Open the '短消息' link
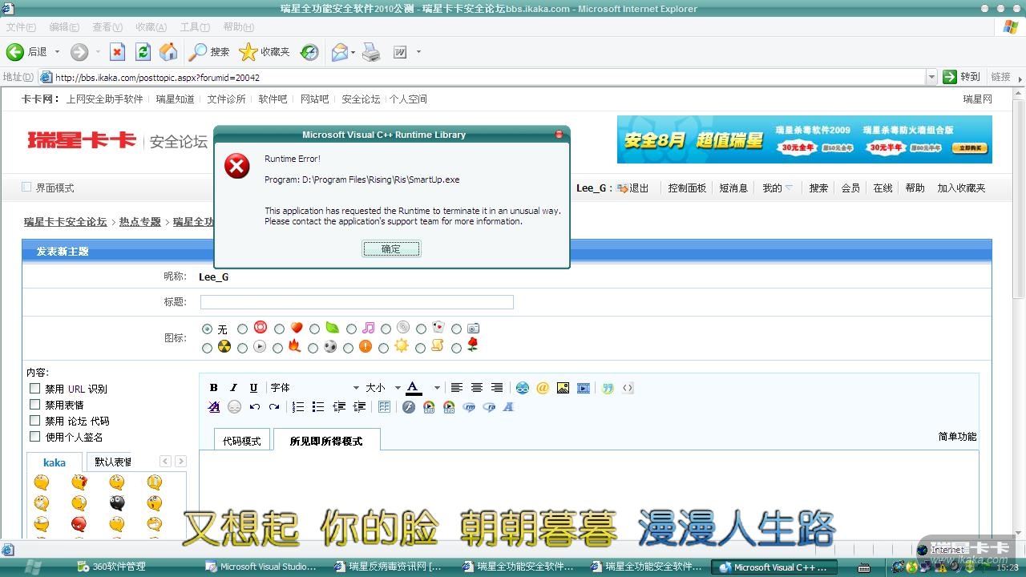This screenshot has width=1026, height=577. 733,188
